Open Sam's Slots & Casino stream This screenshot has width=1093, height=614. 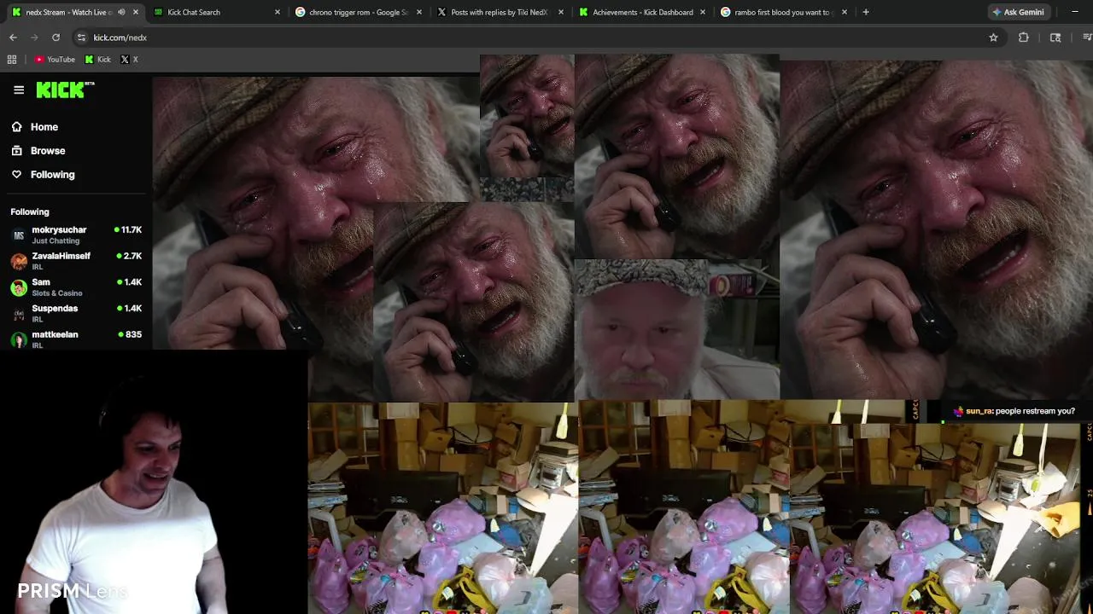pos(76,287)
